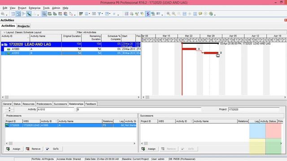Viewport: 287px width, 161px height.
Task: Click in the Activity ID field showing A1010
Action: [56, 110]
